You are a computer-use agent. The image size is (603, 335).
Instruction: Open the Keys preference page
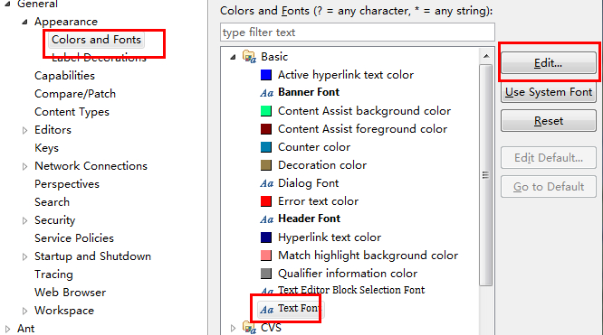(x=46, y=148)
